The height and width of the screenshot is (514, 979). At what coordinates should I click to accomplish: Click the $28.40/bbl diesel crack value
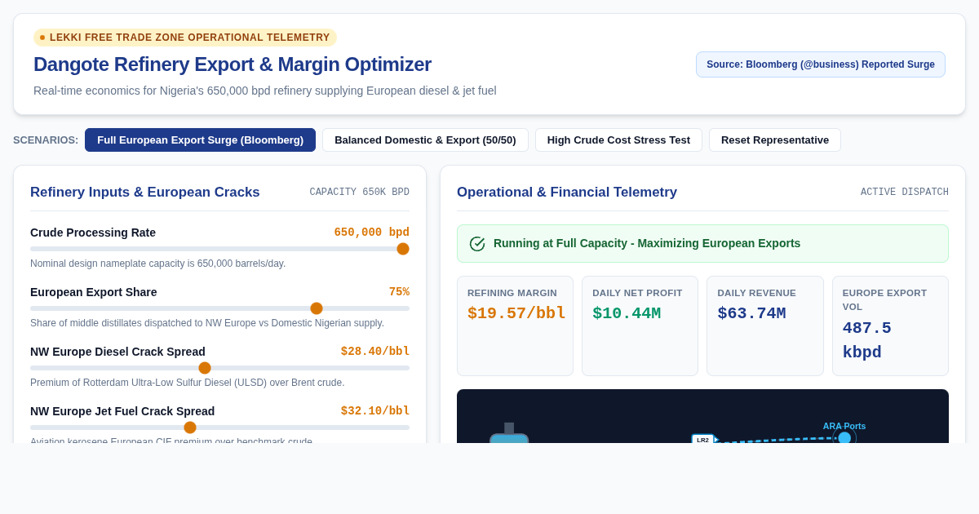coord(375,352)
